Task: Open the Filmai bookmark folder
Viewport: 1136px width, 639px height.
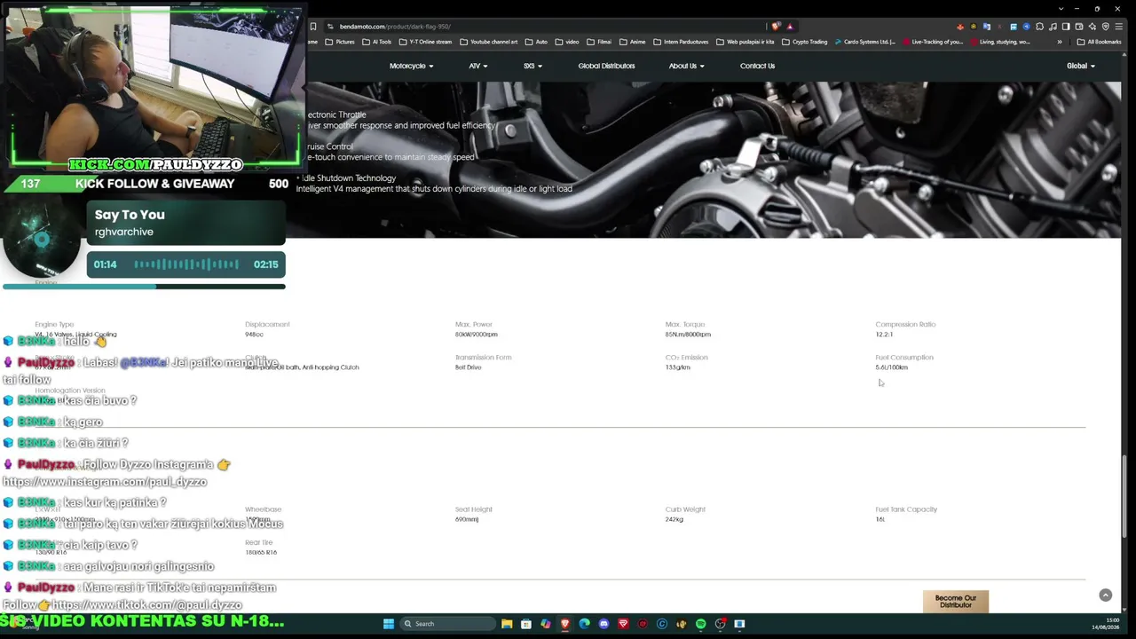Action: click(x=599, y=42)
